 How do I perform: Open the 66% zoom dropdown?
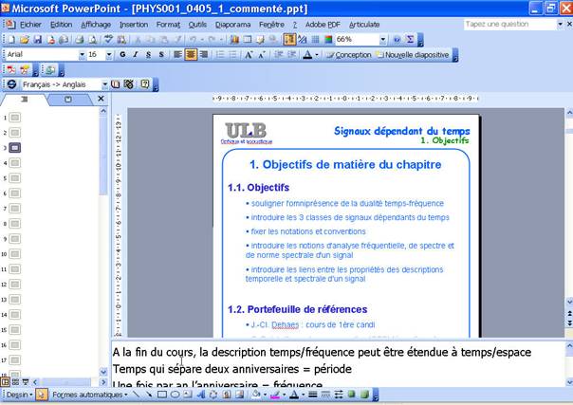[x=382, y=40]
